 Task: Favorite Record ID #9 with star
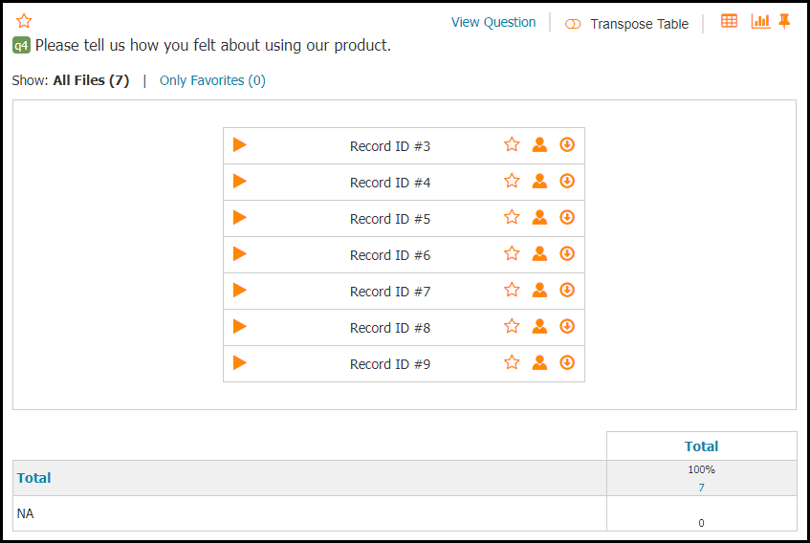click(x=512, y=362)
